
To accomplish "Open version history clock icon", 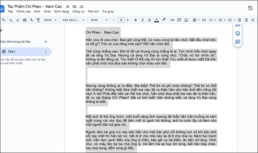I will (x=250, y=8).
